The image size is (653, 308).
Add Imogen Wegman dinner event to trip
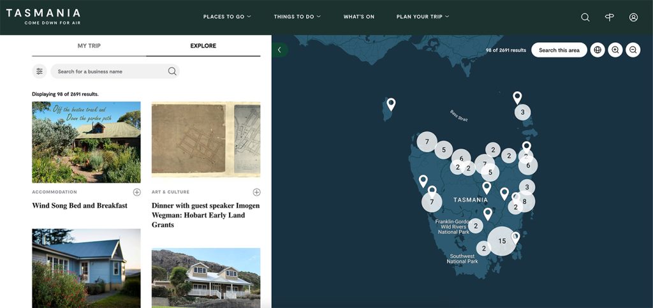(x=256, y=192)
